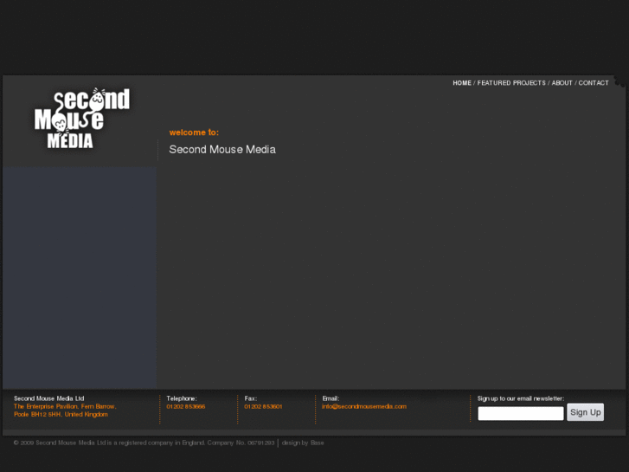629x472 pixels.
Task: Open the FEATURED PROJECTS page
Action: pos(511,83)
